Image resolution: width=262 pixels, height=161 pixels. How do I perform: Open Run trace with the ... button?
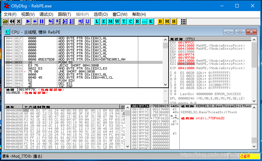(x=144, y=21)
